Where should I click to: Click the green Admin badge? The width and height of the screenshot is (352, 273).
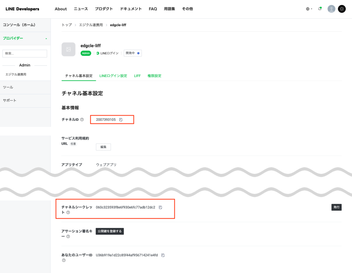(x=86, y=53)
